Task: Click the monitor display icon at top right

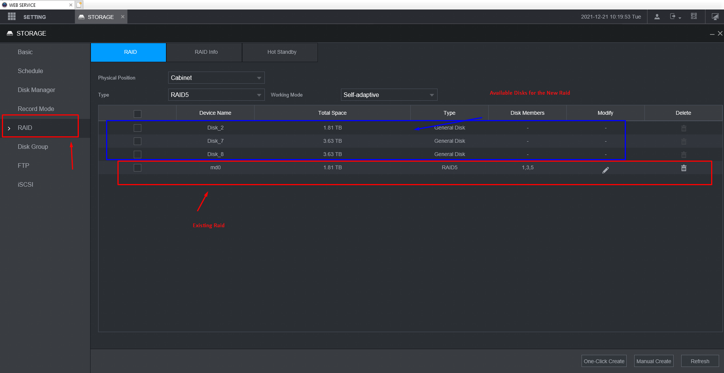Action: 715,17
